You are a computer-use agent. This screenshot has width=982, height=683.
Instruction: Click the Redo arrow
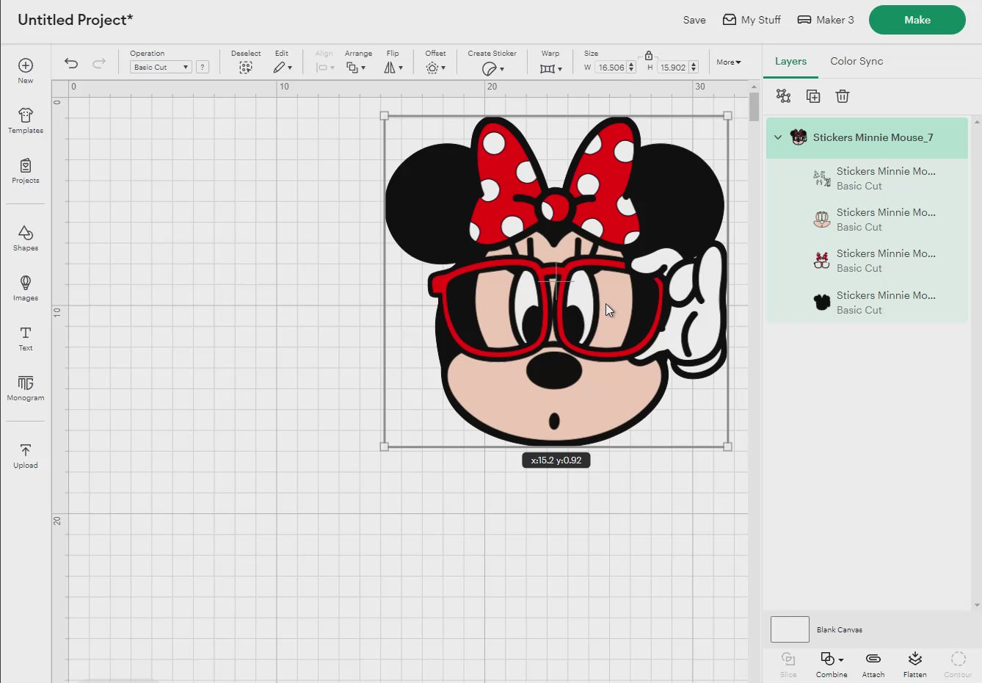[x=99, y=63]
